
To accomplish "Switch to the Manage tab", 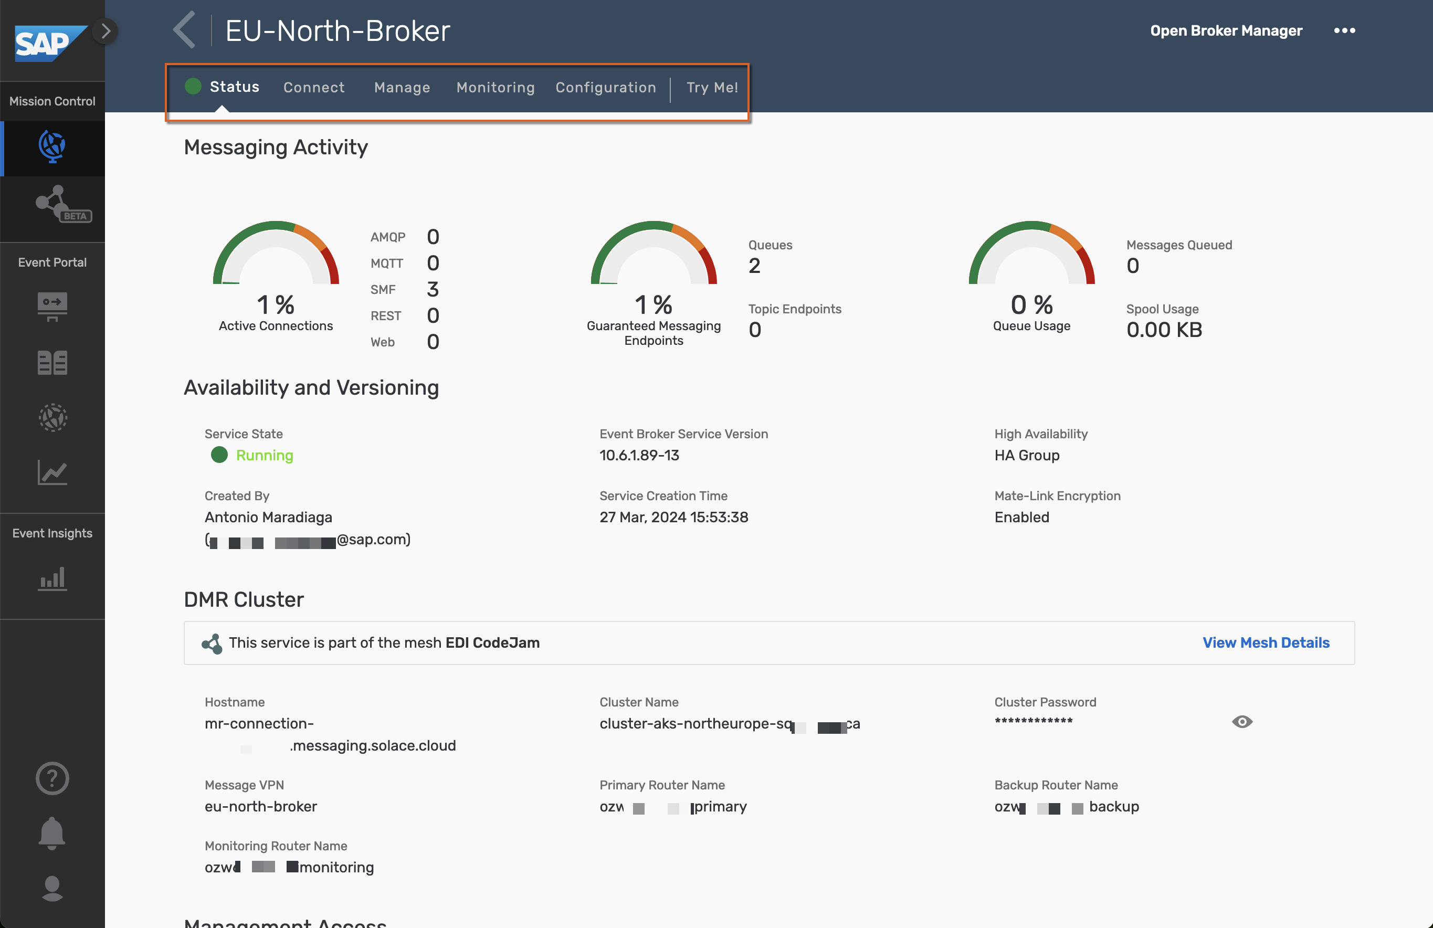I will 402,87.
